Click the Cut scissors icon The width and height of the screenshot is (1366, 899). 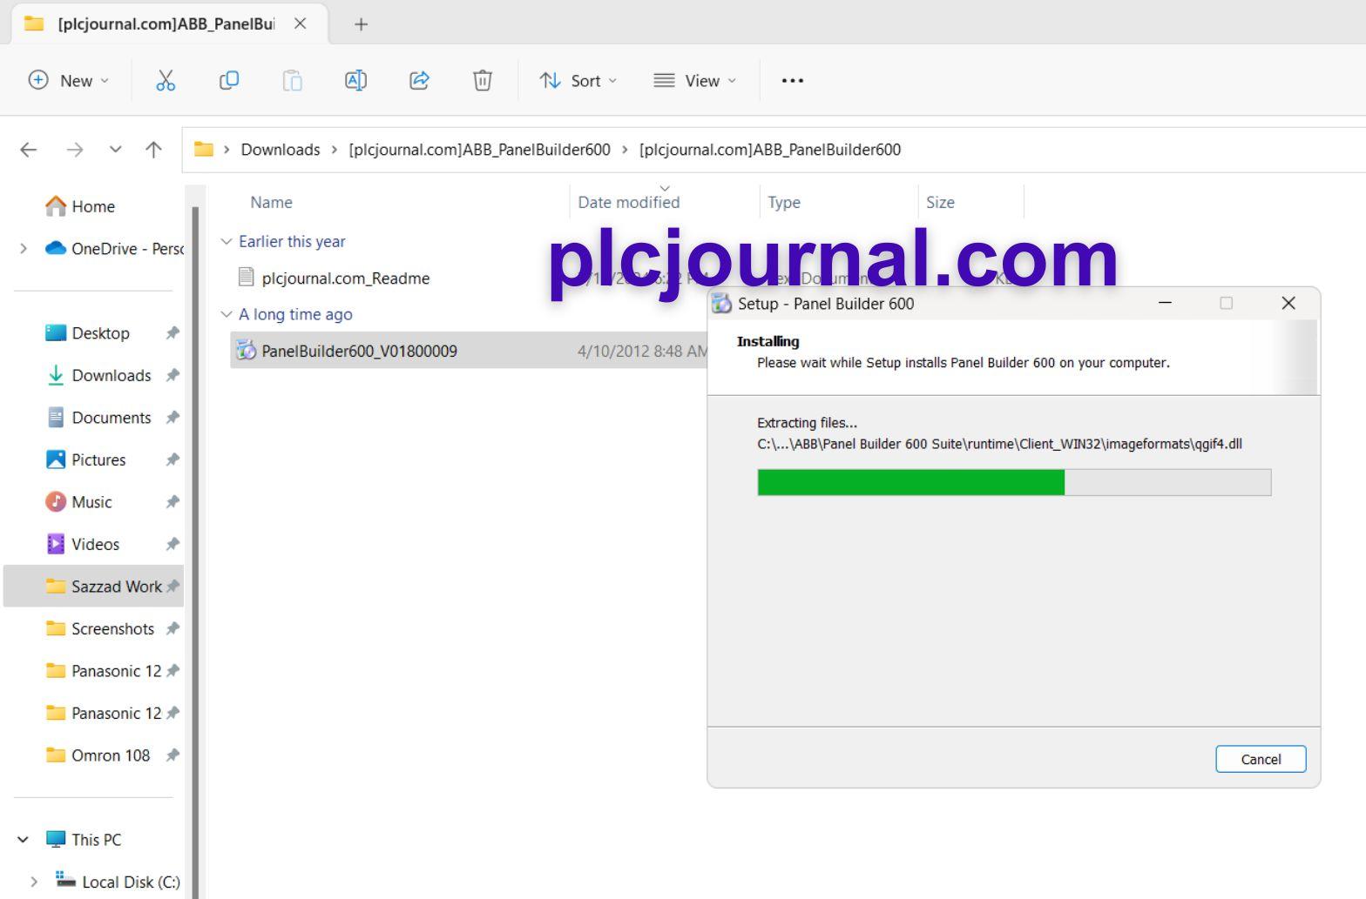pyautogui.click(x=166, y=81)
